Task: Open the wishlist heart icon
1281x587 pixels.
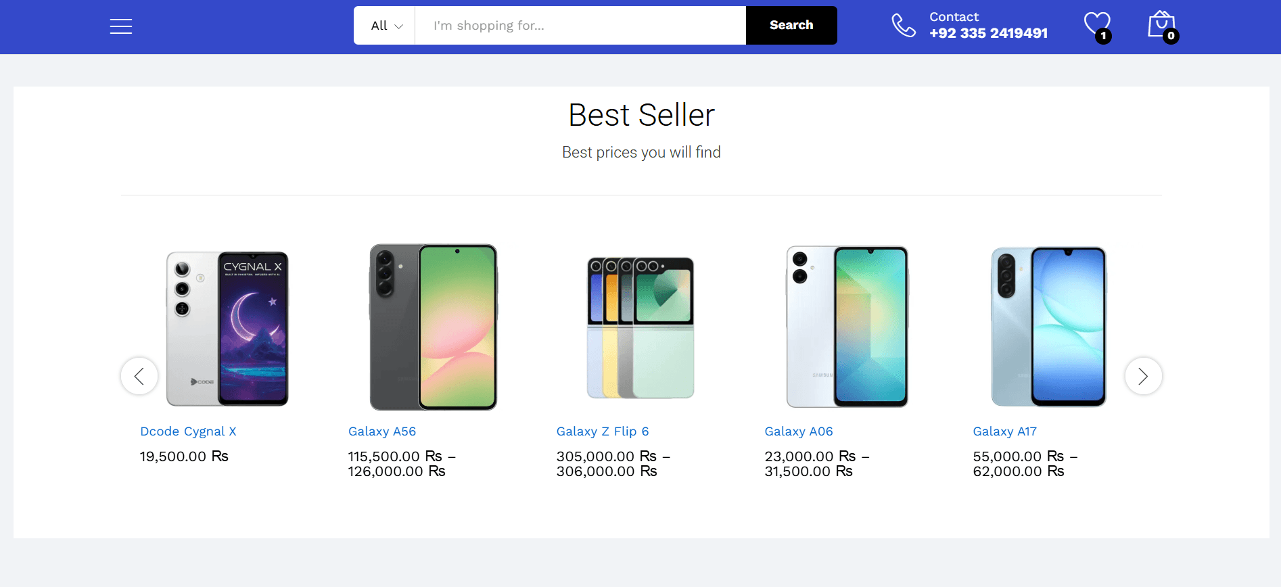Action: coord(1097,25)
